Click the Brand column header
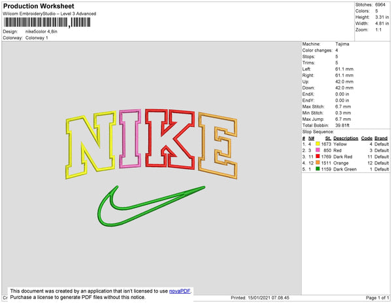Screen dimensions: 392x303 [x=381, y=138]
